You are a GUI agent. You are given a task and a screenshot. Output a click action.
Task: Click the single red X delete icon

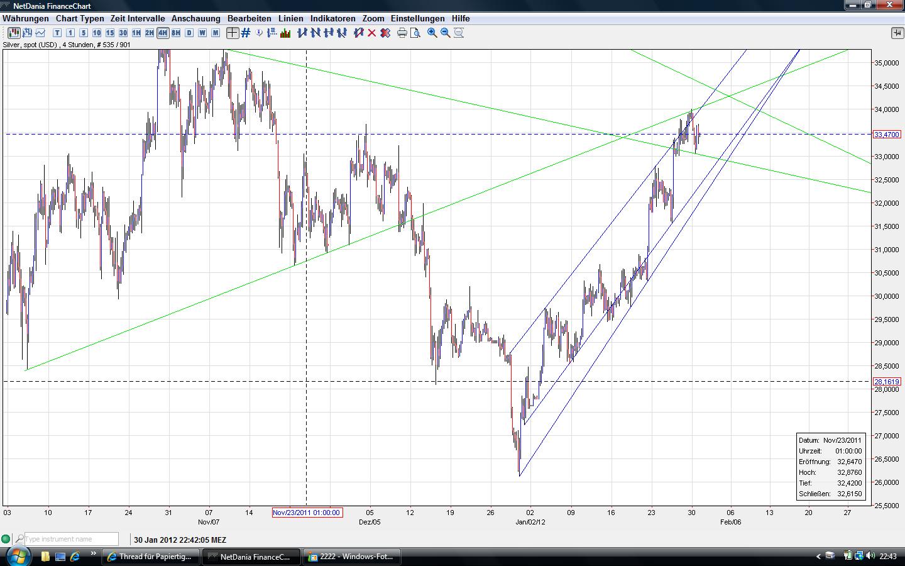(372, 33)
